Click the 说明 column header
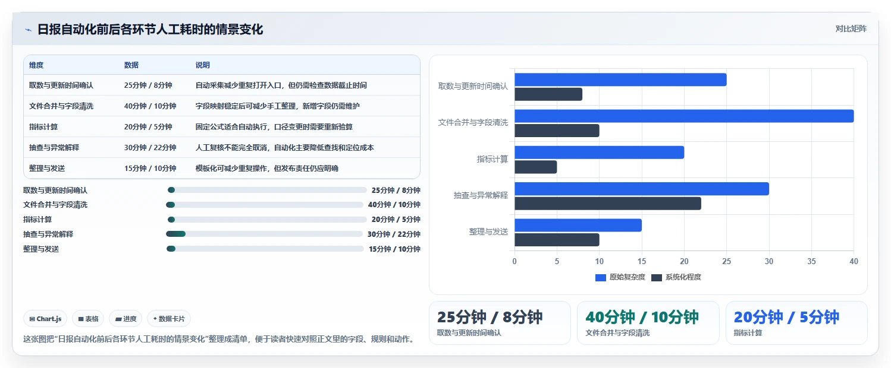891x368 pixels. click(x=203, y=65)
